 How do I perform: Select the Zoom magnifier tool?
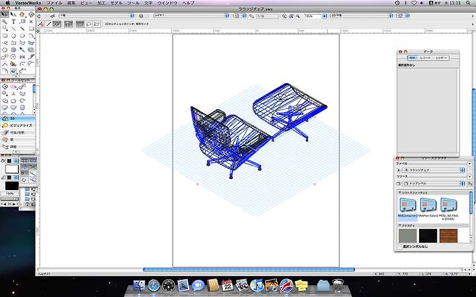5,22
